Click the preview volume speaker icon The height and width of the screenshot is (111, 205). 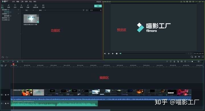199,57
